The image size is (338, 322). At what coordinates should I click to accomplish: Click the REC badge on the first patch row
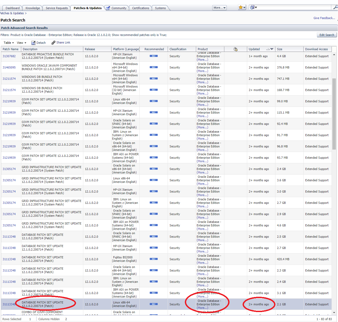tap(153, 56)
